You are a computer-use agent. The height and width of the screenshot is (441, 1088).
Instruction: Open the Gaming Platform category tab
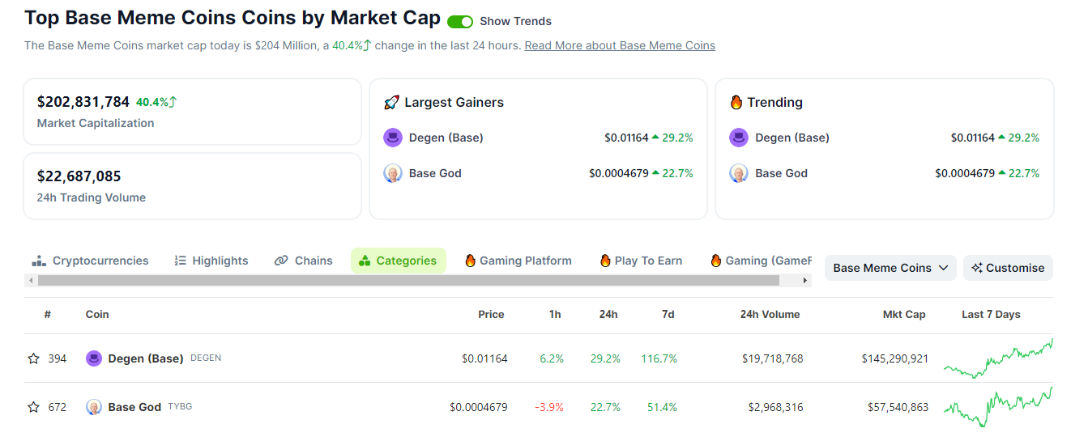[518, 261]
